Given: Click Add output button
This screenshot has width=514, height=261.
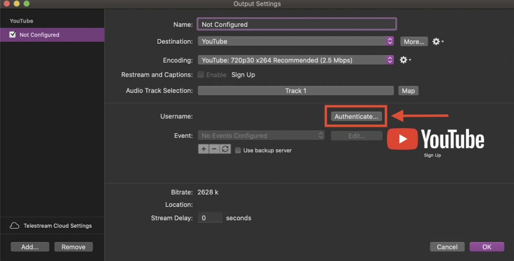Looking at the screenshot, I should click(x=30, y=247).
